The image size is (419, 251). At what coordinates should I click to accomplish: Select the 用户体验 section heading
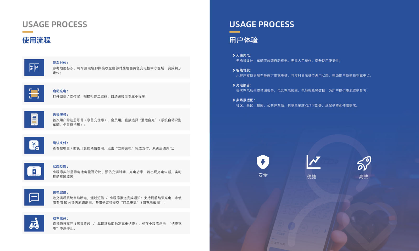coord(244,40)
